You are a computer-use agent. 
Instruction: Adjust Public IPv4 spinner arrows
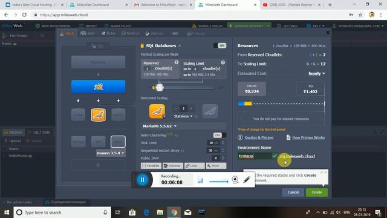click(223, 158)
